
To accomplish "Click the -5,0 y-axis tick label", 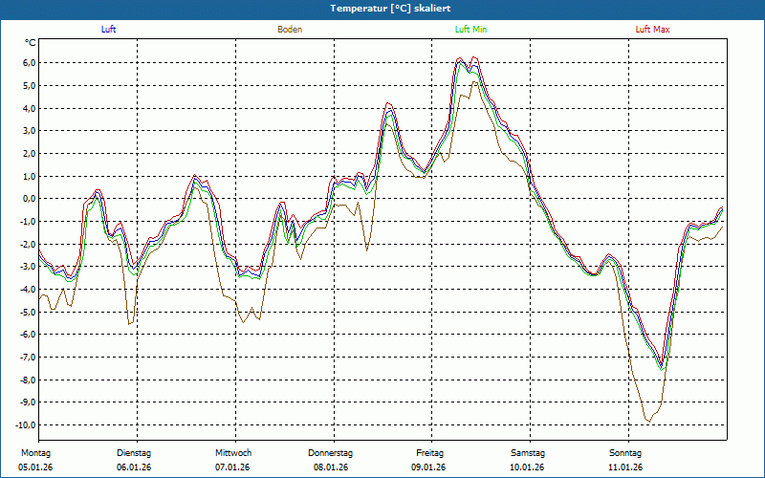I will (27, 312).
